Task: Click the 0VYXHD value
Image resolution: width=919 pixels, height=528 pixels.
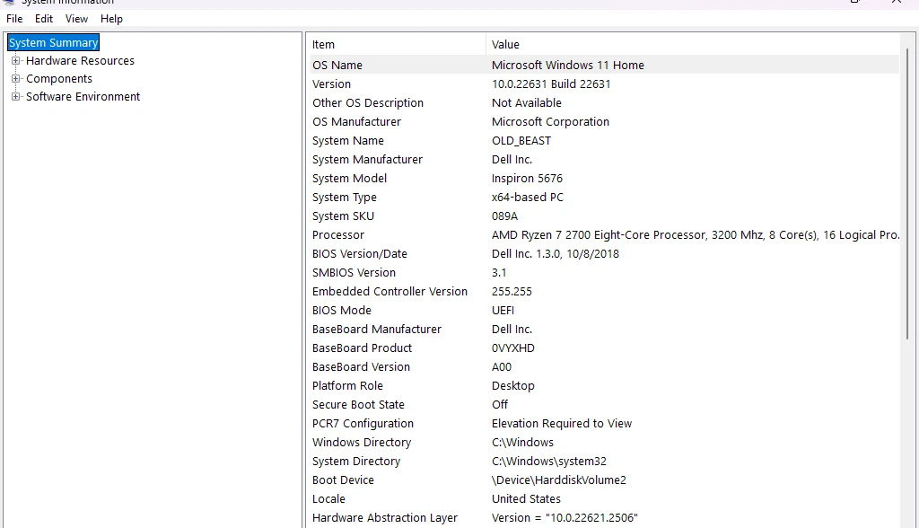Action: 512,348
